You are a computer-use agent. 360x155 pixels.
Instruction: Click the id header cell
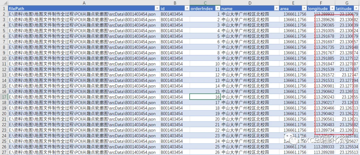coord(175,8)
